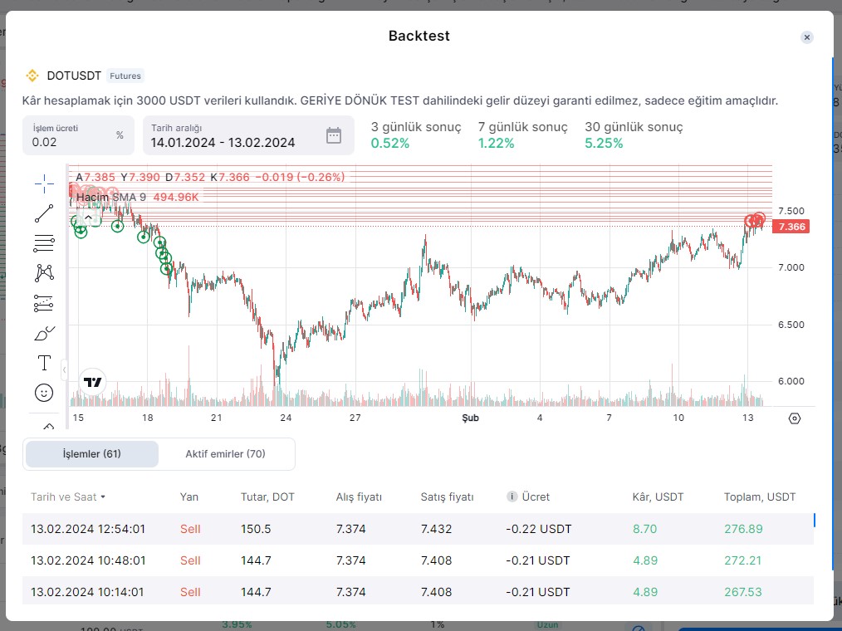
Task: Close the Backtest dialog
Action: [x=807, y=37]
